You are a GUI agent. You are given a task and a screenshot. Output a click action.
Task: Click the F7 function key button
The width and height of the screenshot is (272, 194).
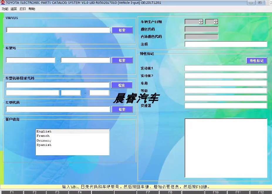pos(148,192)
